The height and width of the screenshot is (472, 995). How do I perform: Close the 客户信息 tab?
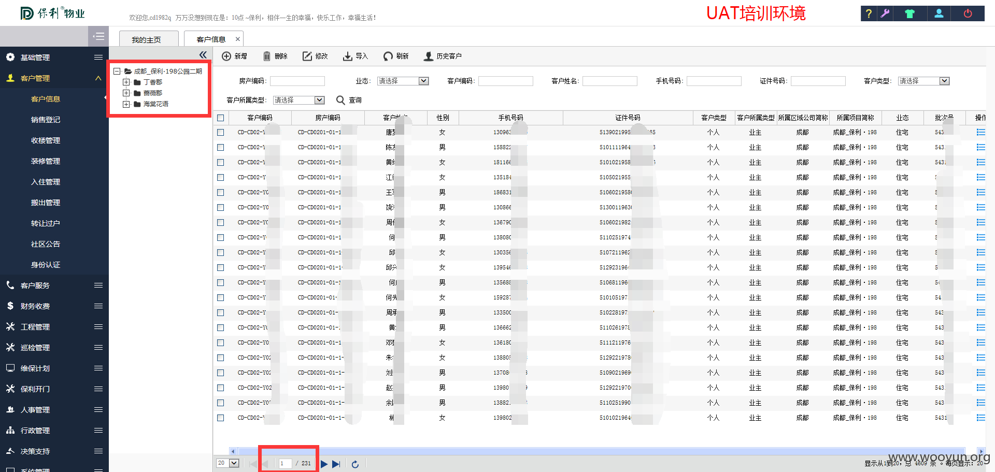pos(238,39)
